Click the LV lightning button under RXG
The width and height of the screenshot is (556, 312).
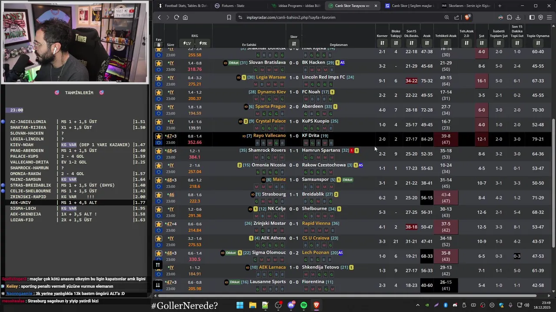coord(187,43)
